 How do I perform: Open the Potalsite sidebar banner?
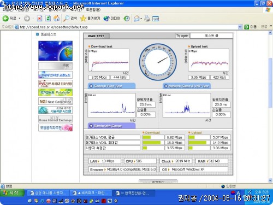[x=55, y=92]
